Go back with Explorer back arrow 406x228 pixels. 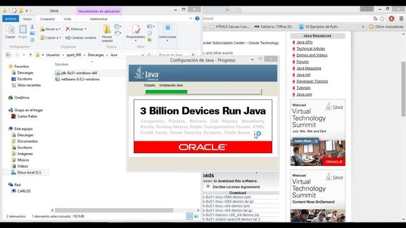point(8,55)
